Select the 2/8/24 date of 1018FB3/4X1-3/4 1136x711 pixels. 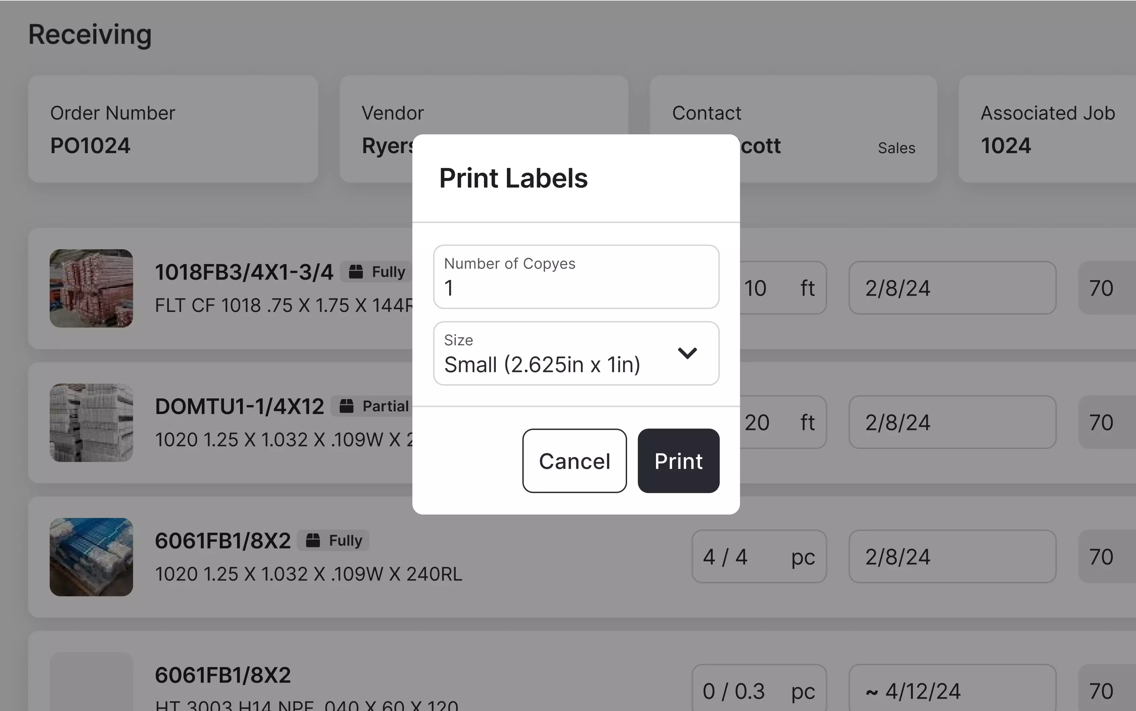click(952, 288)
